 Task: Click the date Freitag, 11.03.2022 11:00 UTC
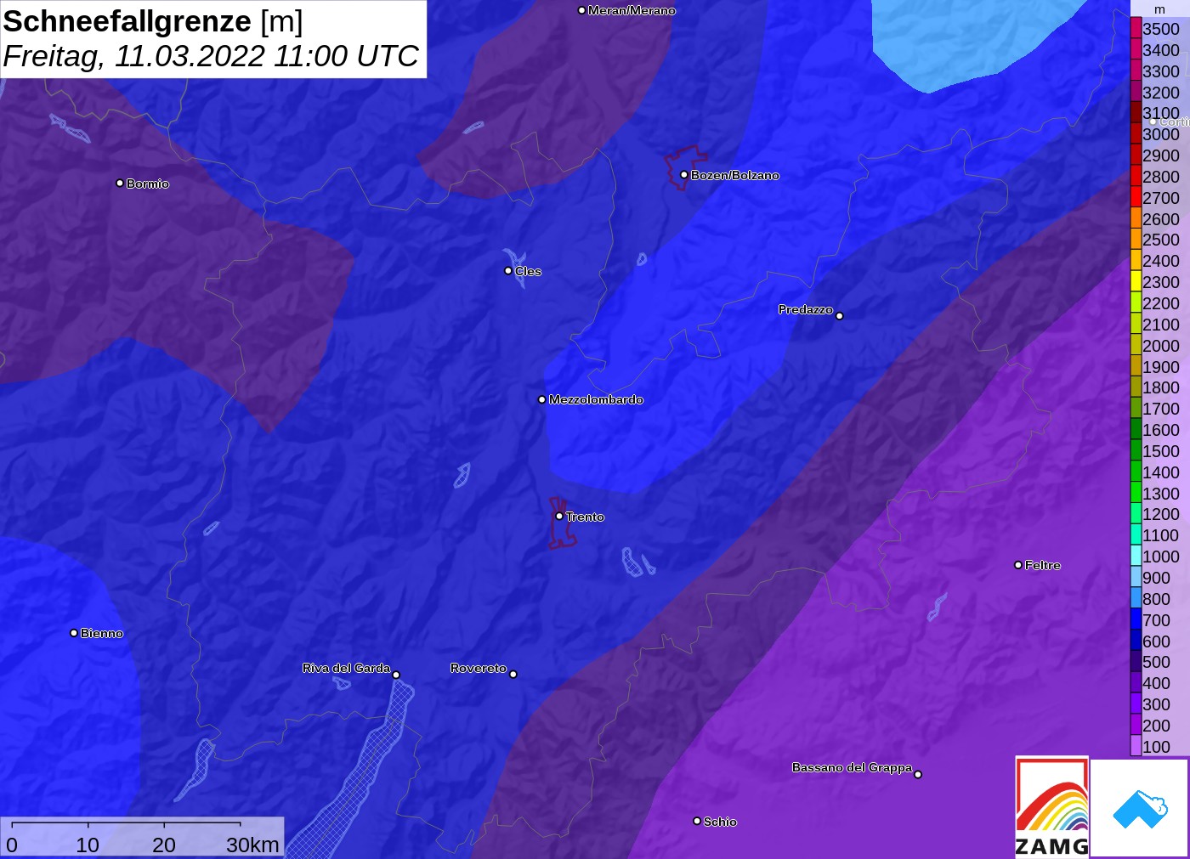click(x=211, y=56)
